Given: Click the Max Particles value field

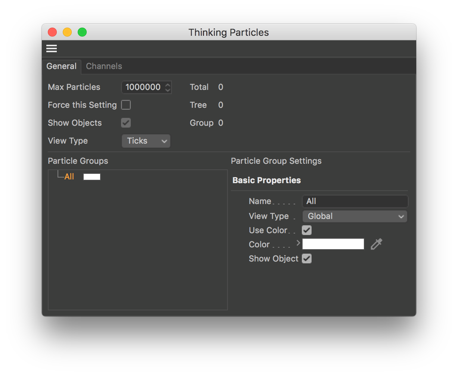Looking at the screenshot, I should 144,87.
